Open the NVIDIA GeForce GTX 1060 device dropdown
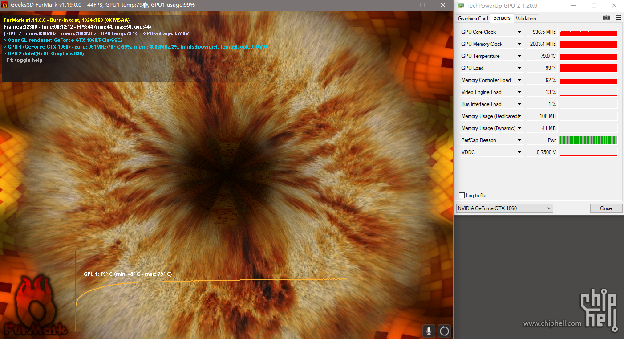Viewport: 624px width, 339px height. (x=504, y=208)
